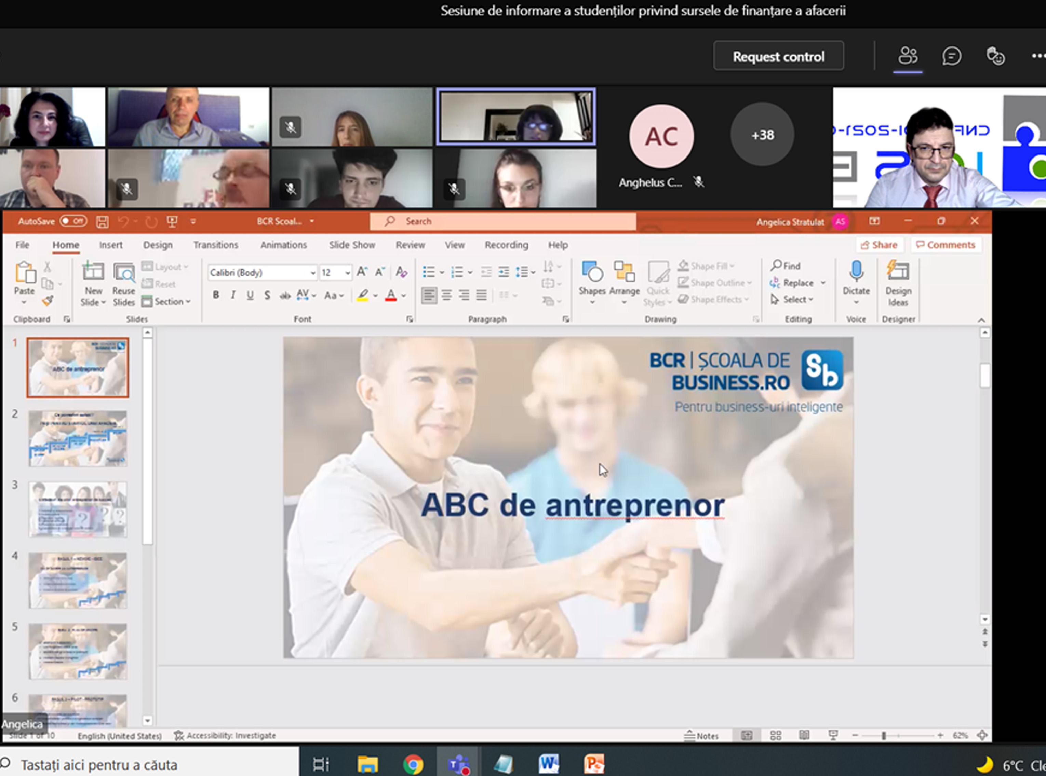
Task: Toggle bold formatting
Action: [x=216, y=295]
